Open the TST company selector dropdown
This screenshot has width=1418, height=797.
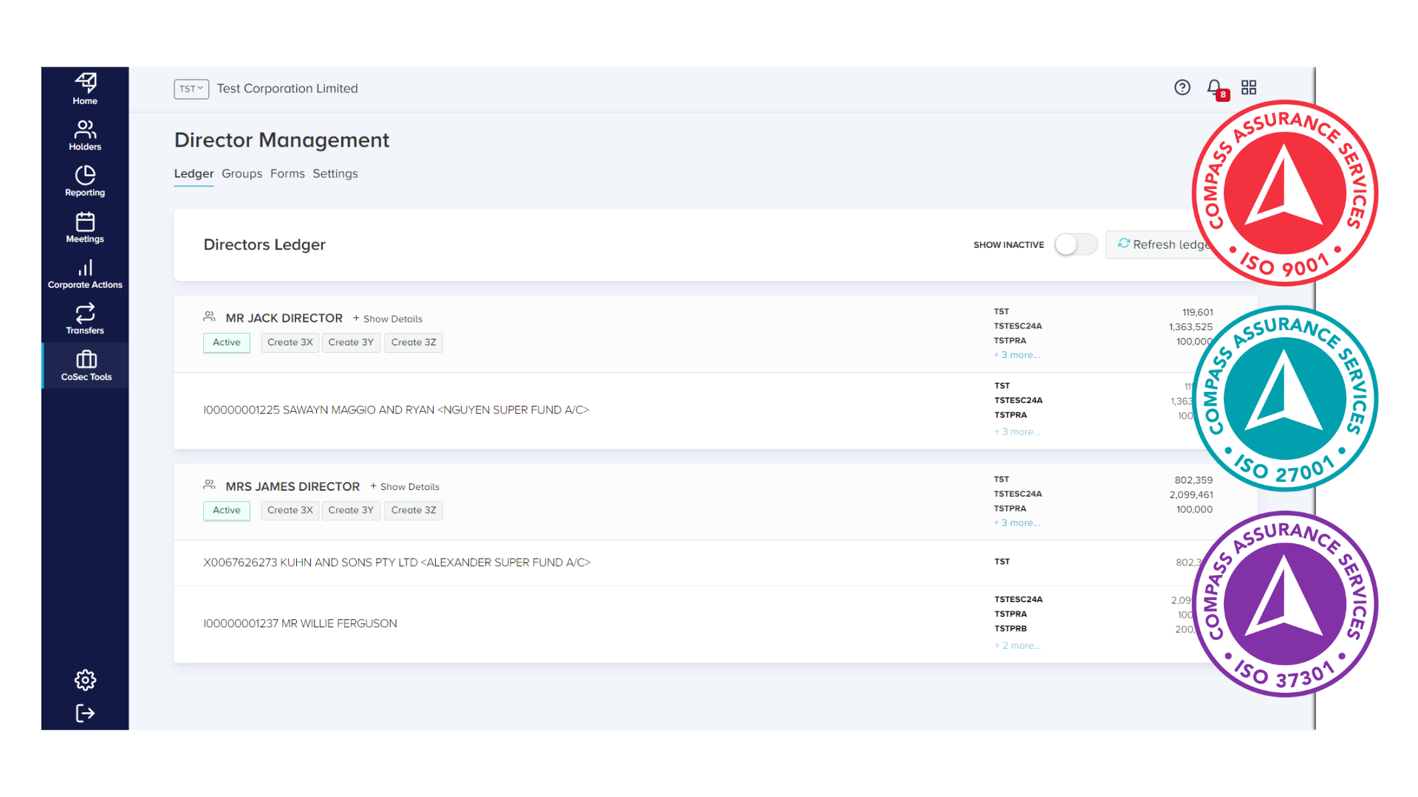point(191,89)
